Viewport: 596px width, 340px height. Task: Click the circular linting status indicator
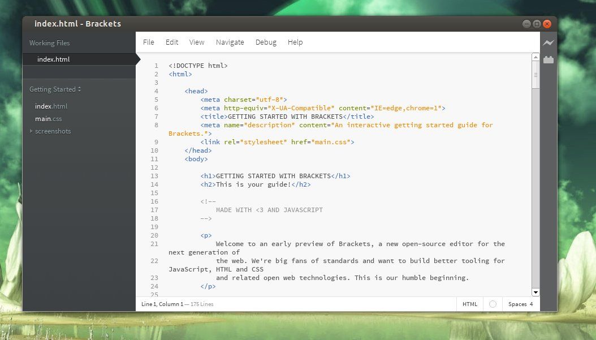[493, 304]
